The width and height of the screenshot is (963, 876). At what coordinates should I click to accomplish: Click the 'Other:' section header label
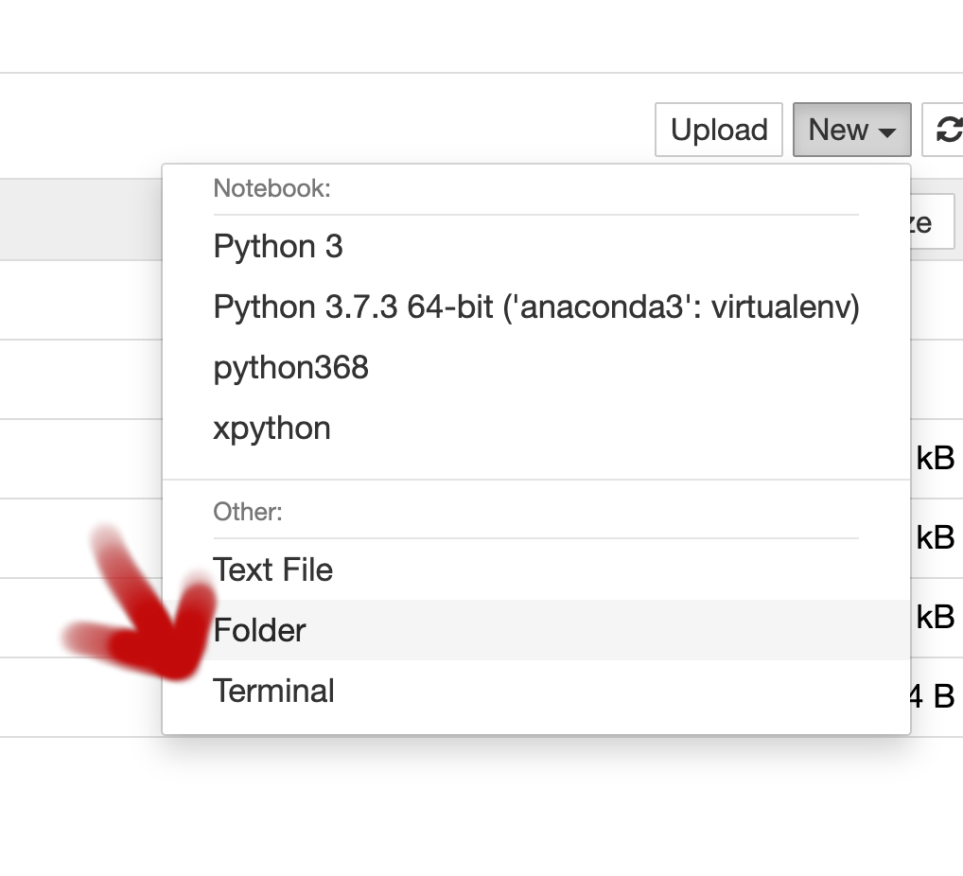[248, 512]
